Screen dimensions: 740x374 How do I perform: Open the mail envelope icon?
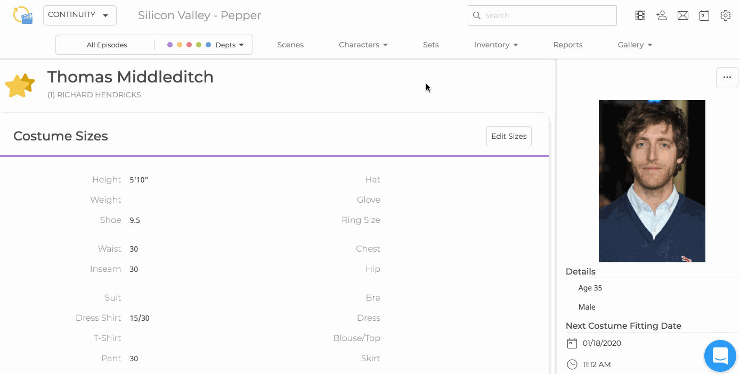[x=683, y=15]
